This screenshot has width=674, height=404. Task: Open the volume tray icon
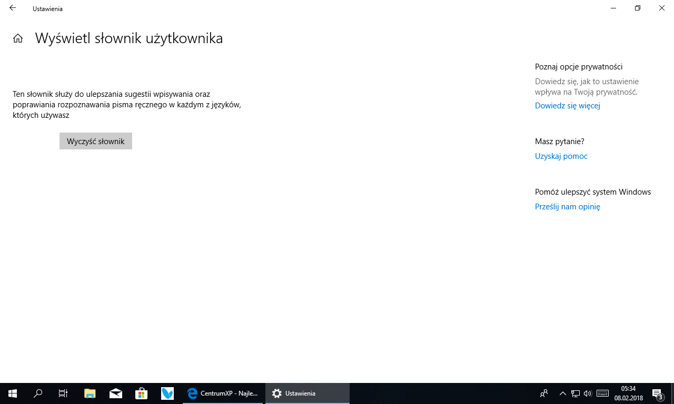click(588, 393)
